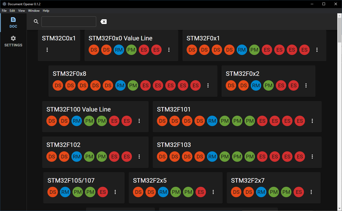342x211 pixels.
Task: Open the overflow menu for STM32F101
Action: (312, 121)
